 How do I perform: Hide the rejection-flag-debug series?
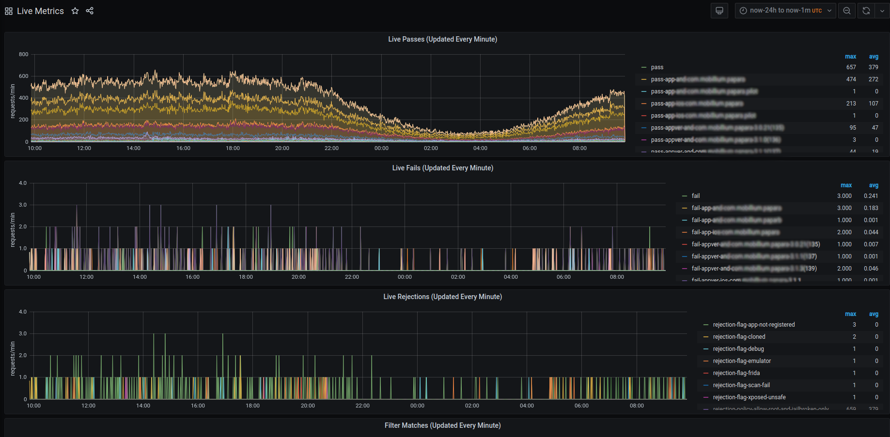click(738, 348)
